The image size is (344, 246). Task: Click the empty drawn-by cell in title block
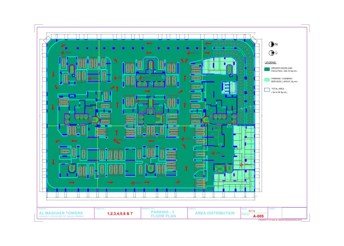tap(287, 214)
